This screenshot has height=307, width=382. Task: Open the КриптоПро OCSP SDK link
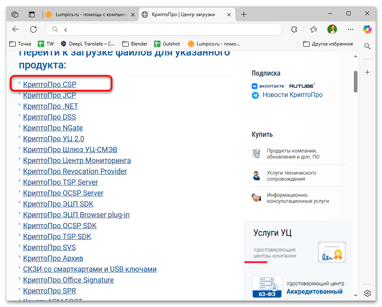point(60,226)
